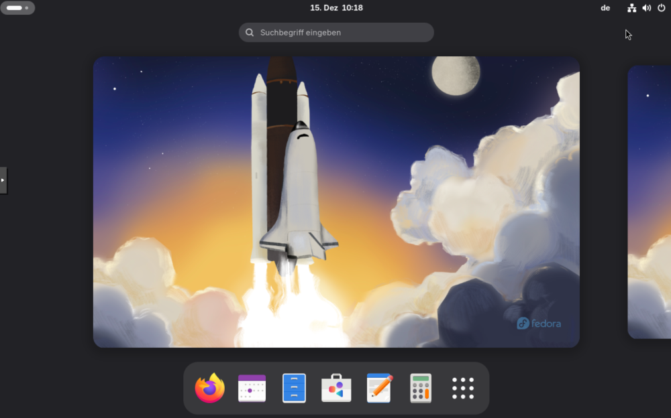Screen dimensions: 671x418
Task: Show all applications with the grid icon
Action: coord(463,388)
